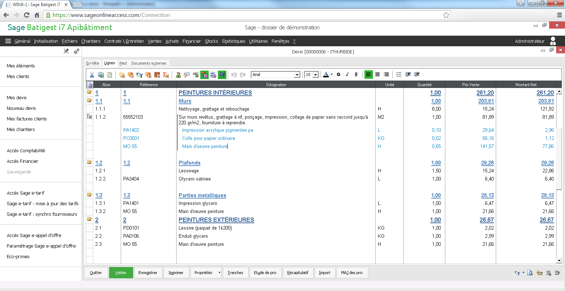Click the unpin icon in sidebar header
This screenshot has height=291, width=565.
pyautogui.click(x=66, y=51)
